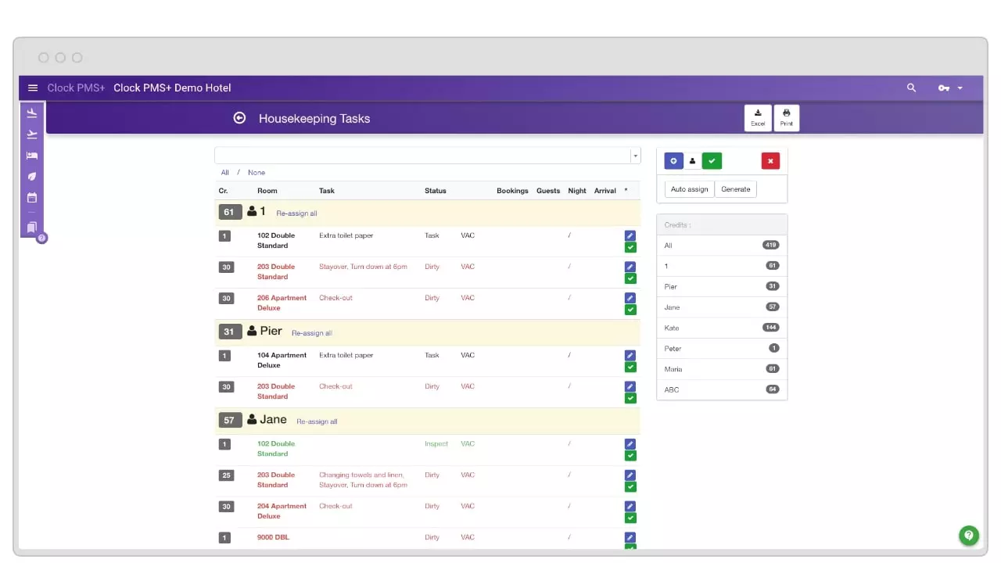Click Re-assign all for Pier
Screen dimensions: 1001x563
312,333
